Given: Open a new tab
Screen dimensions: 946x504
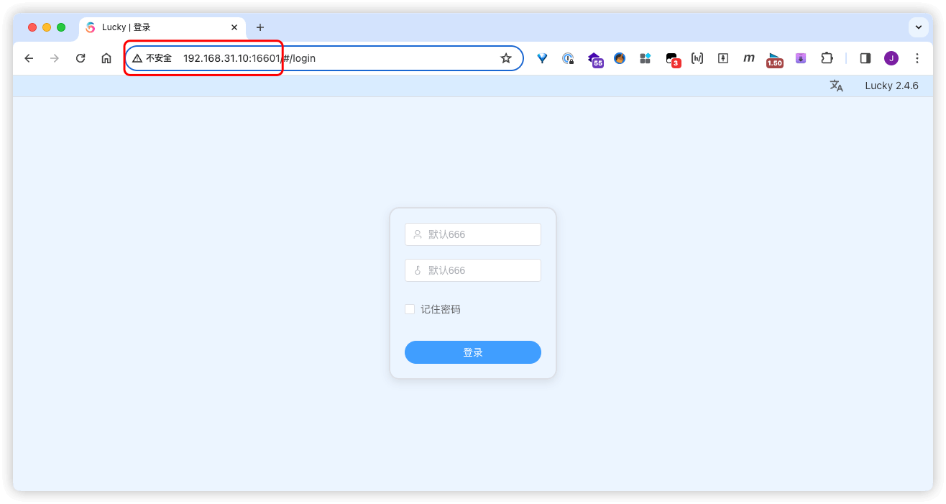Looking at the screenshot, I should (260, 27).
